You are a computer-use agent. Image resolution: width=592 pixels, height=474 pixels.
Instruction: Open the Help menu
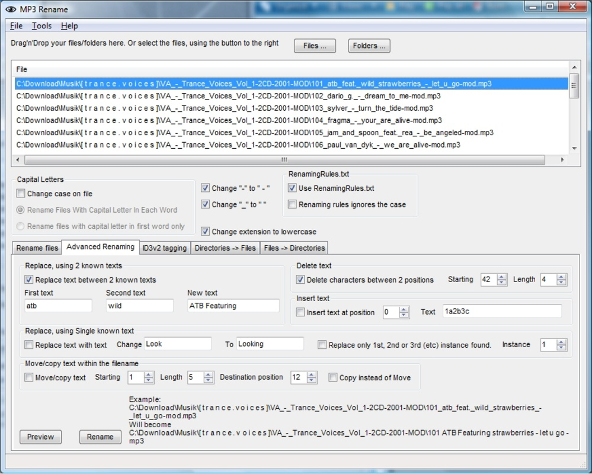(69, 26)
